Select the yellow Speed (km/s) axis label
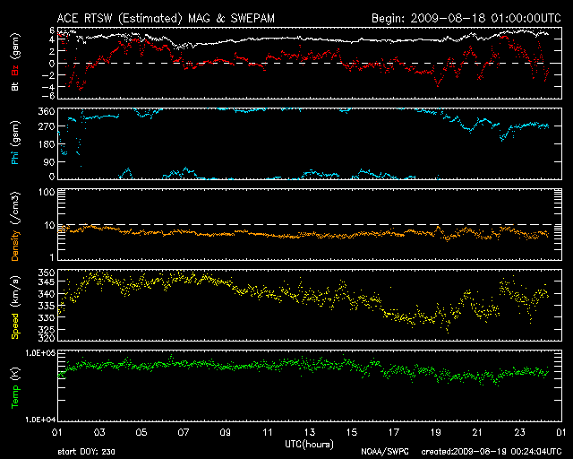 [x=15, y=305]
